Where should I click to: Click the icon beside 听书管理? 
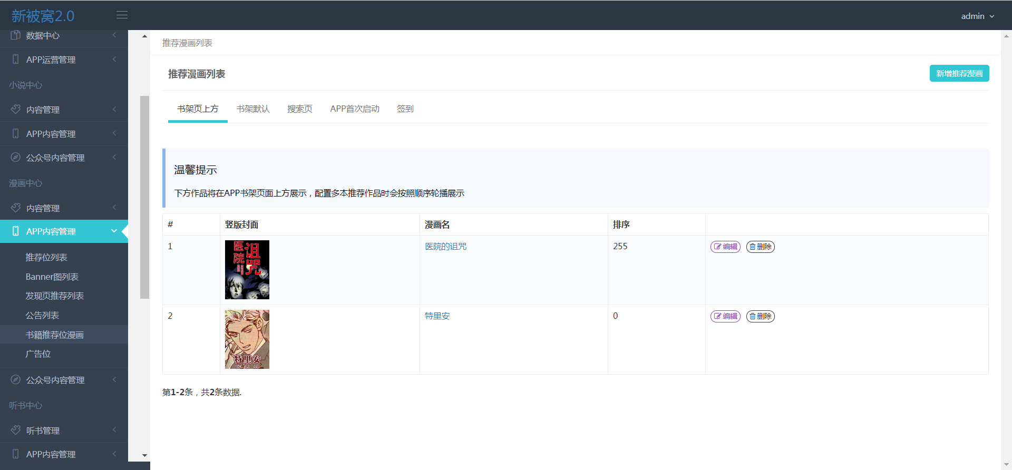click(15, 430)
